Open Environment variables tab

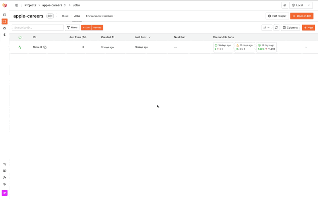100,16
